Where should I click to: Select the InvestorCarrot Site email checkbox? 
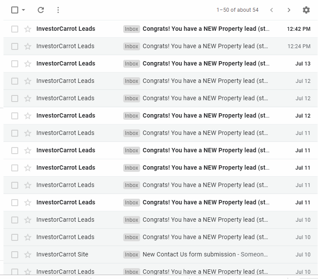[15, 254]
